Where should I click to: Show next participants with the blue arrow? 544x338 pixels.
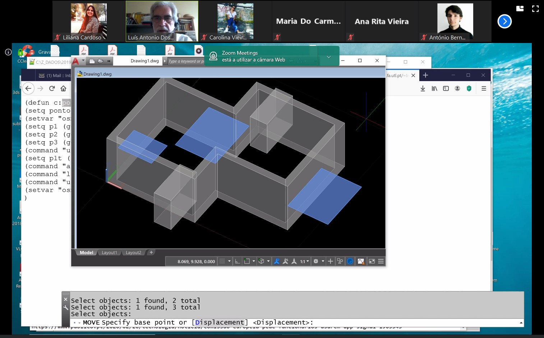tap(504, 22)
